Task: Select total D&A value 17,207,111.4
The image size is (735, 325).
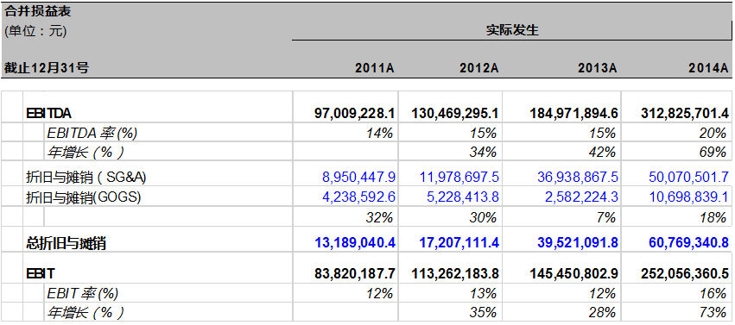Action: pos(458,243)
